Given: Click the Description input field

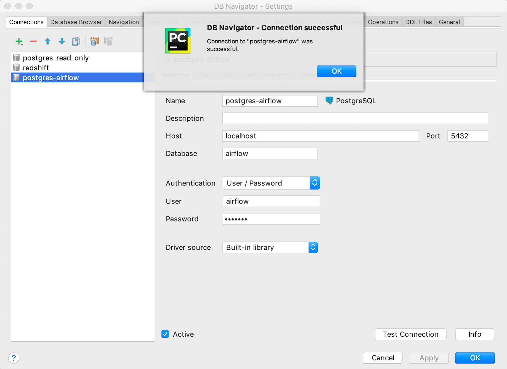Looking at the screenshot, I should (355, 118).
